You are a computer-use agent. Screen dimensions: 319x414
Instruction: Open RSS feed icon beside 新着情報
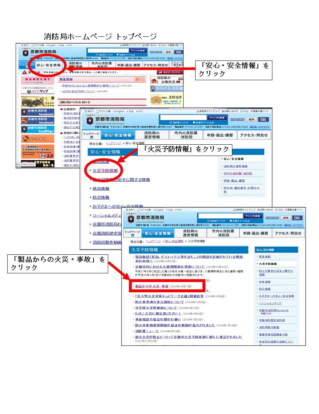[x=139, y=79]
